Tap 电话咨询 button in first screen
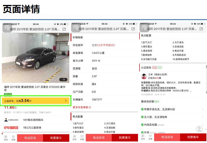This screenshot has height=143, width=207. (x=30, y=138)
